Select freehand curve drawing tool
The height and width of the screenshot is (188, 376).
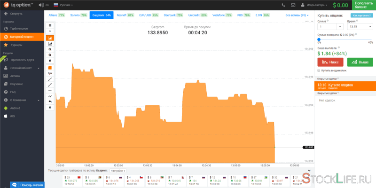50,96
